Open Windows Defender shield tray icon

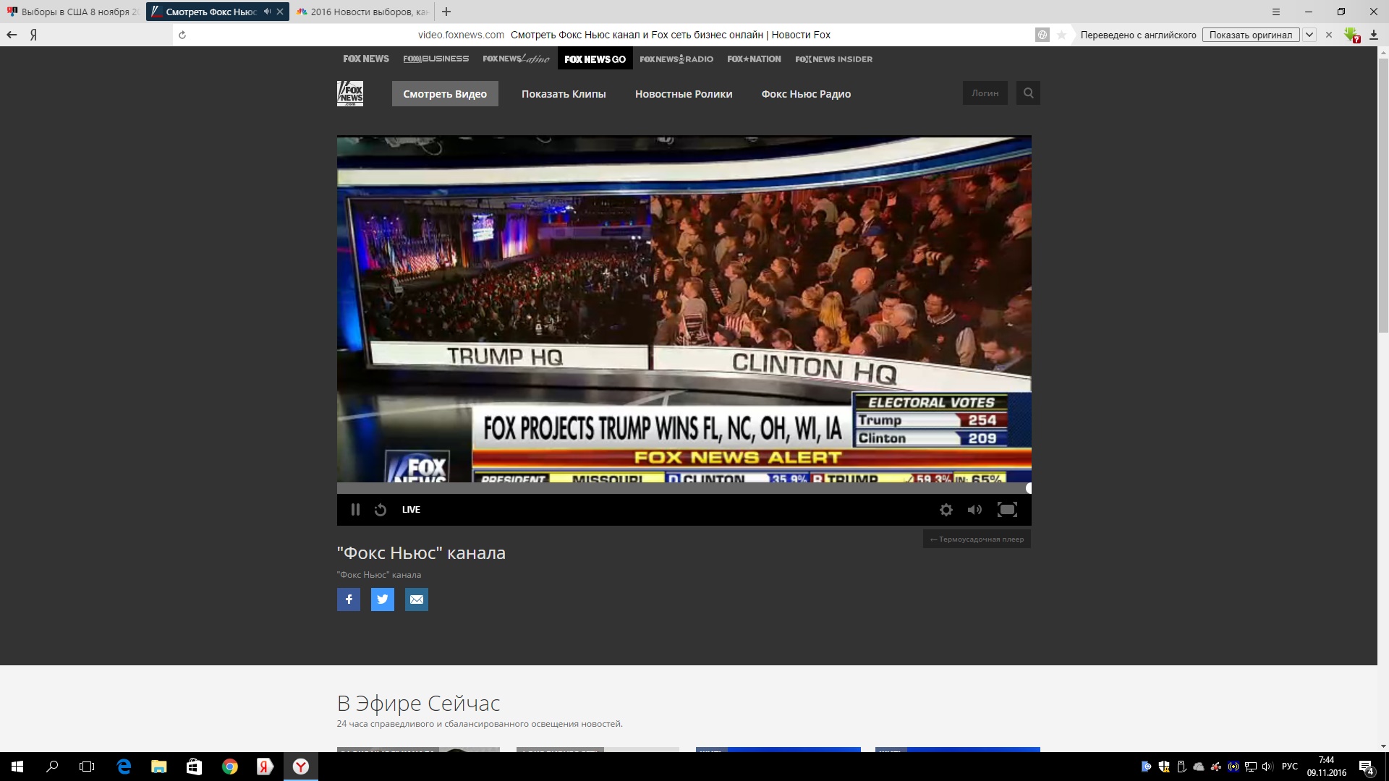(1164, 767)
